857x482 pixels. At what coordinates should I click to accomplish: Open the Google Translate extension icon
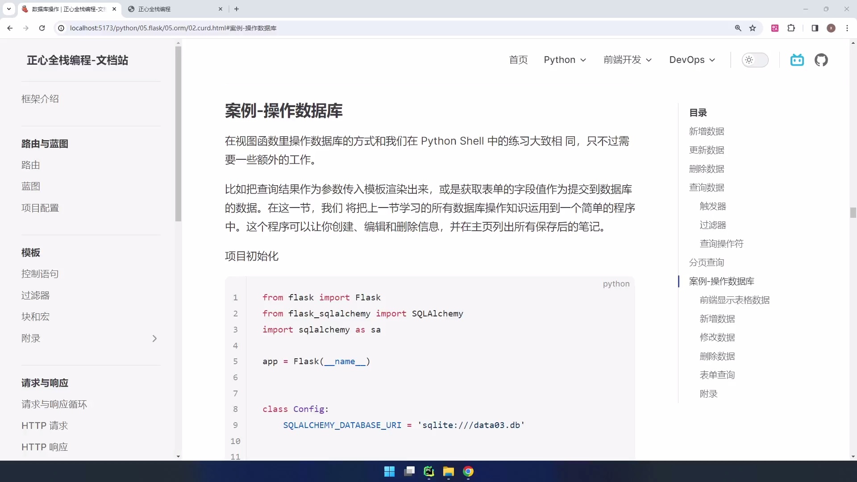click(775, 28)
